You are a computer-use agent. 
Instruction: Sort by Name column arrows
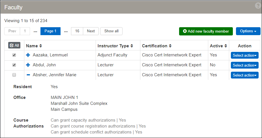[40, 46]
